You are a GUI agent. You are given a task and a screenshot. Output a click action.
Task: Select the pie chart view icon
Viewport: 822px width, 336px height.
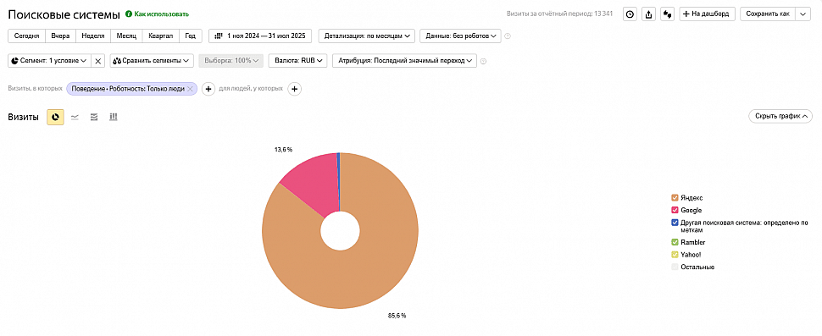(x=55, y=118)
